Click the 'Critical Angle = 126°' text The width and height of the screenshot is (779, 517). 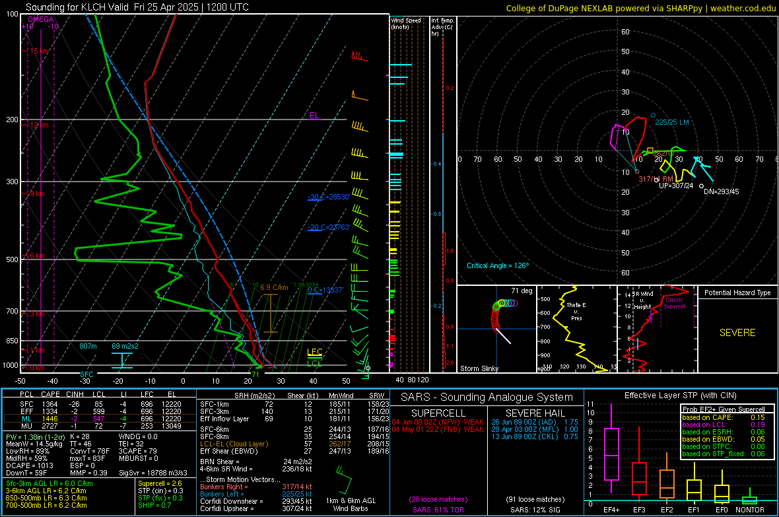(x=498, y=265)
